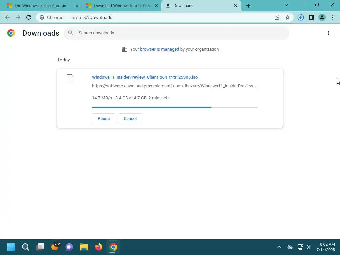Click the OneDrive cloud tray icon

pyautogui.click(x=290, y=247)
